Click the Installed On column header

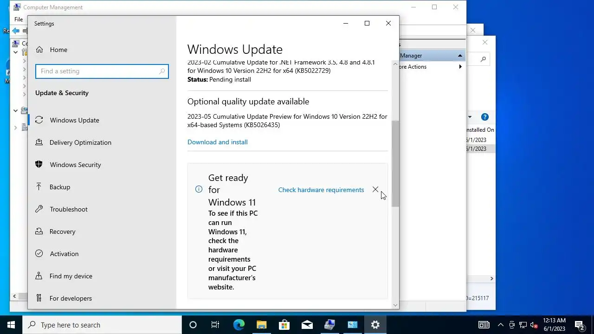click(480, 130)
